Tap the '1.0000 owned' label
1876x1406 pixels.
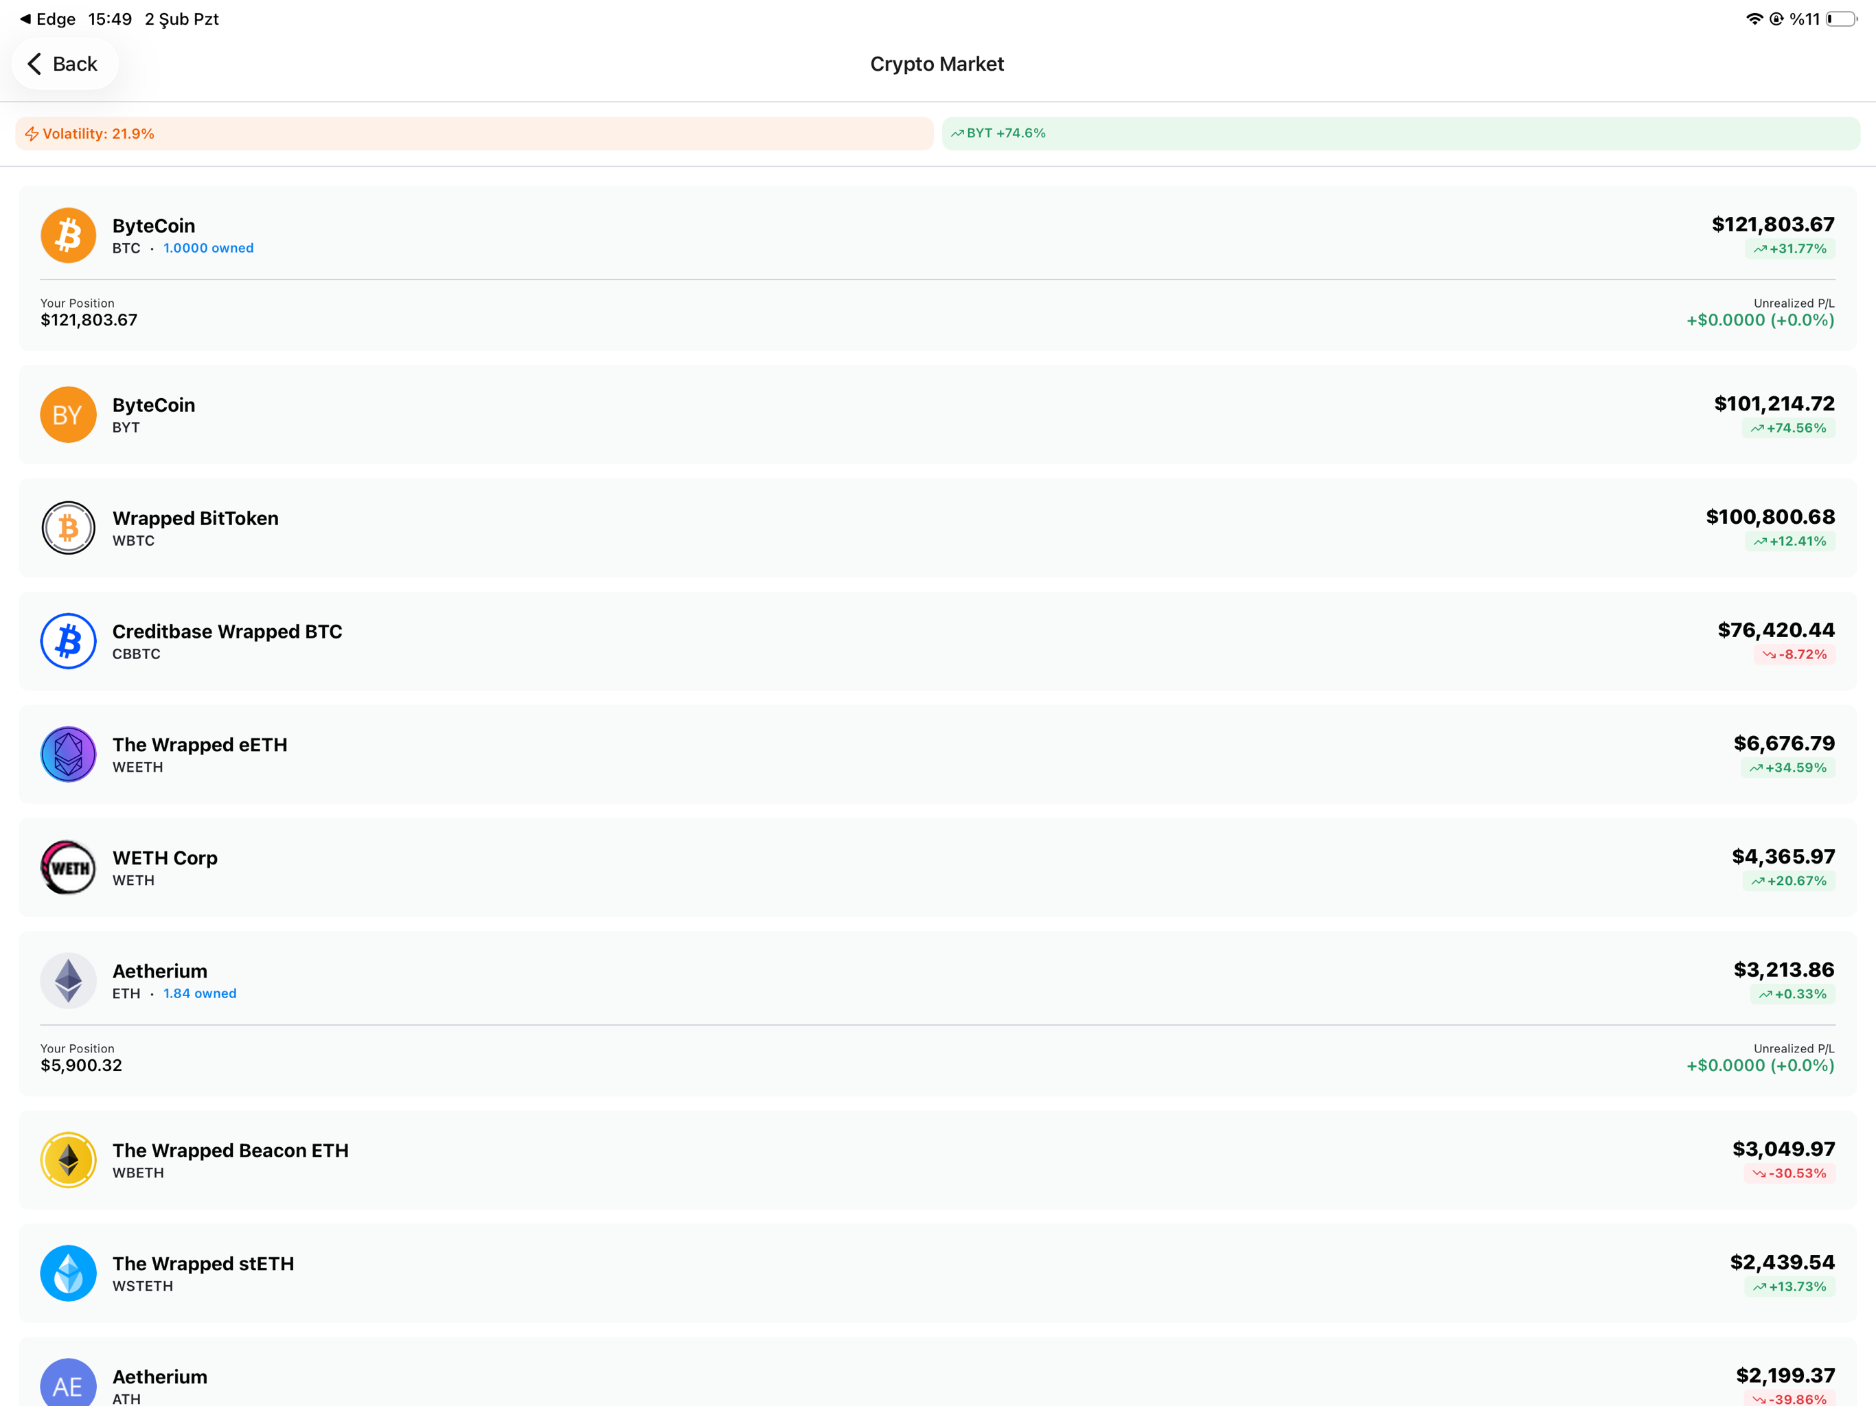pyautogui.click(x=209, y=249)
